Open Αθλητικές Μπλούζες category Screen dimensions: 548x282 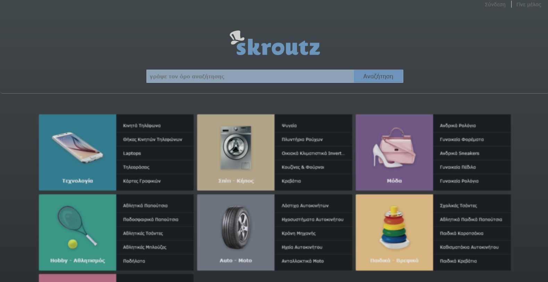coord(145,247)
